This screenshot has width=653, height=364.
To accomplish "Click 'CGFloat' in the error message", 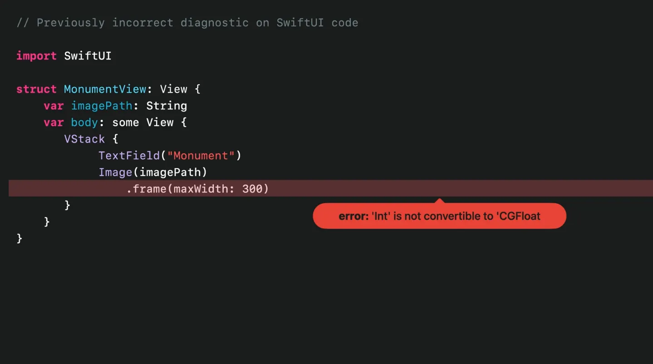I will pos(520,216).
